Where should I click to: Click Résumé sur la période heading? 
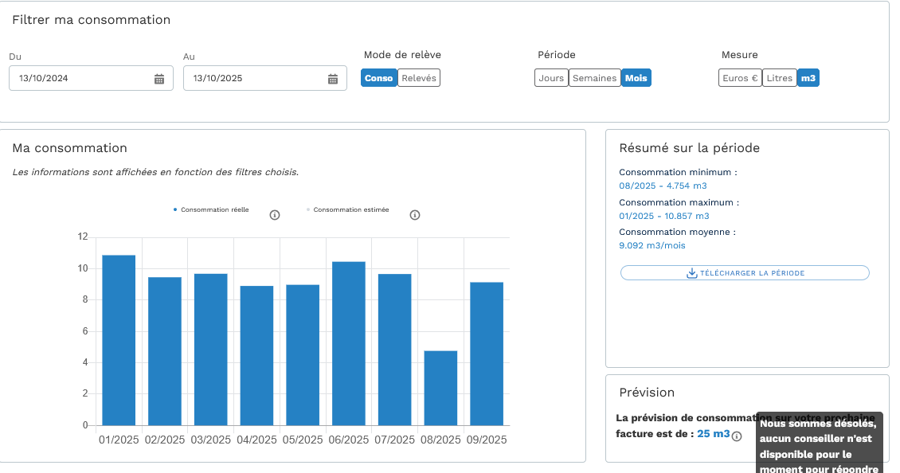pos(690,148)
